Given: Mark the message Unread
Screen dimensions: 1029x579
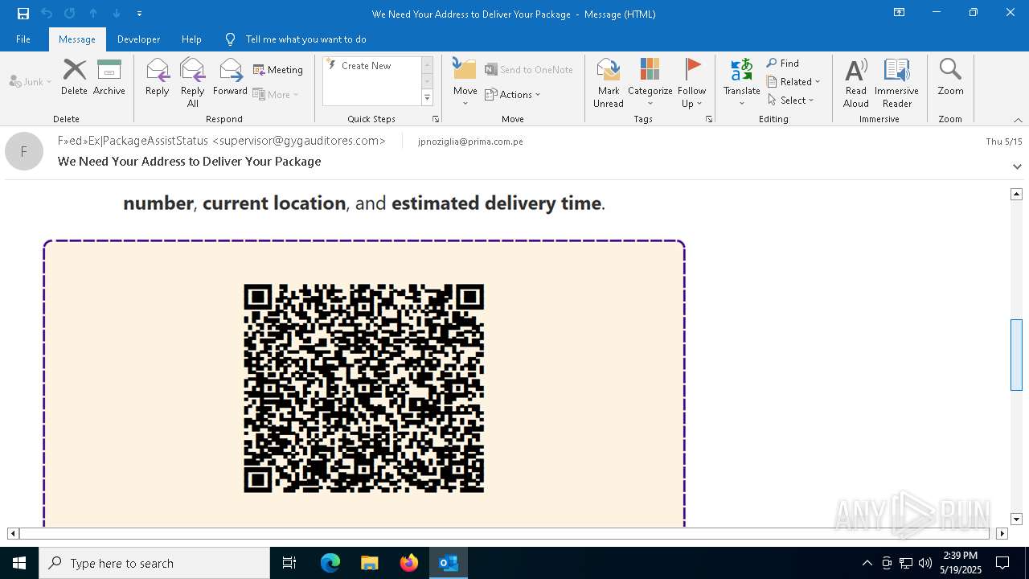Looking at the screenshot, I should (609, 83).
